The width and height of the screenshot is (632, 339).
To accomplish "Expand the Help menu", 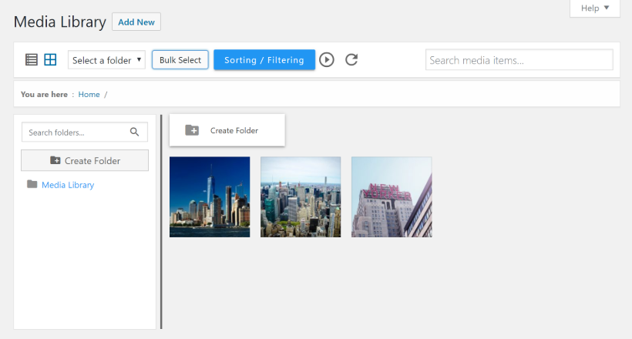I will tap(595, 8).
